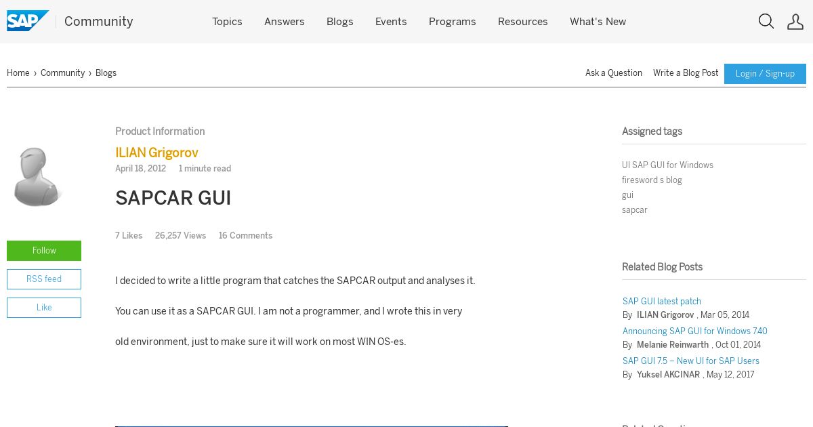Select the gui tag
Viewport: 813px width, 427px height.
pos(627,195)
